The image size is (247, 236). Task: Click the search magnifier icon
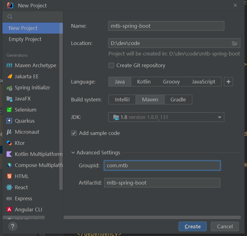click(x=10, y=17)
